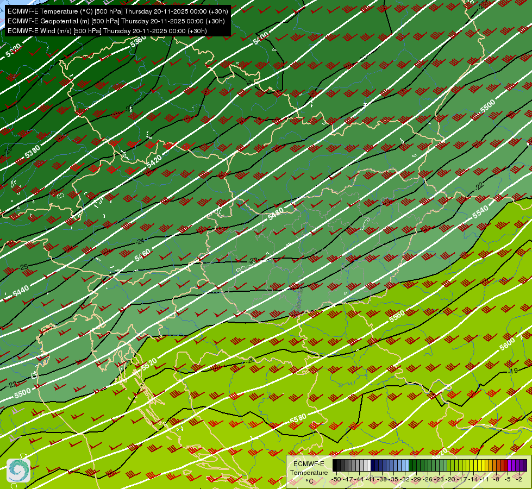Click the 5440 geopotential contour label
The height and width of the screenshot is (489, 532).
[x=21, y=291]
